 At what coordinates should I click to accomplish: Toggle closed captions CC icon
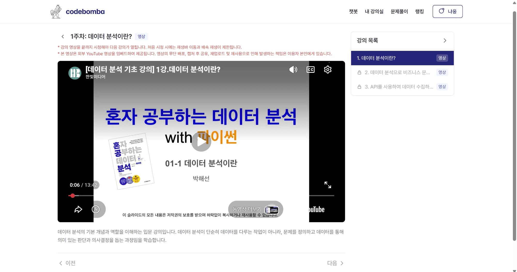(310, 69)
